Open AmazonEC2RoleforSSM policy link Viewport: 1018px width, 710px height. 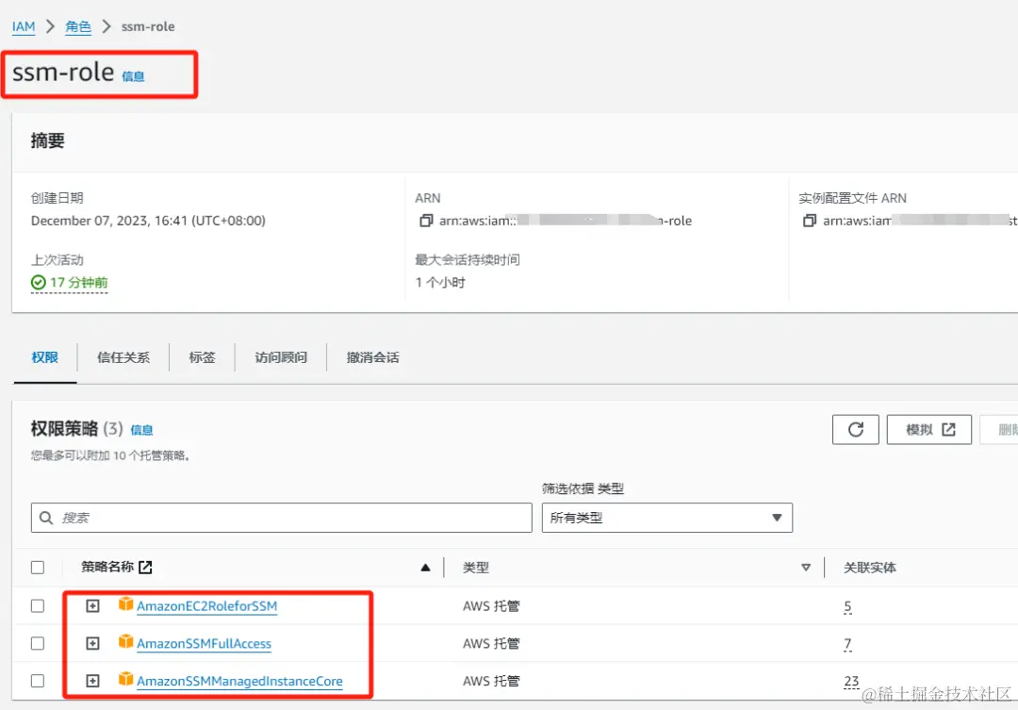tap(206, 606)
